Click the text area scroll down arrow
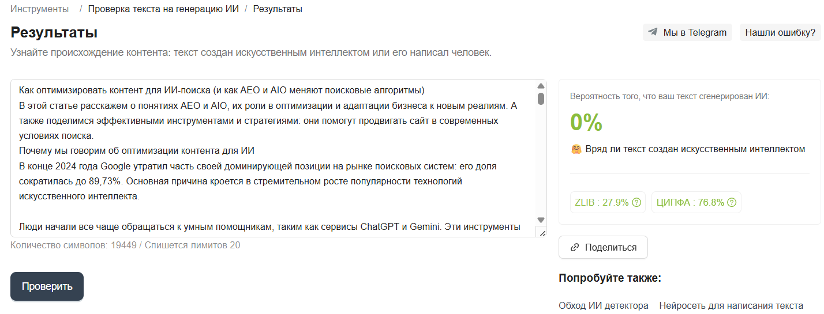The image size is (824, 314). 541,220
